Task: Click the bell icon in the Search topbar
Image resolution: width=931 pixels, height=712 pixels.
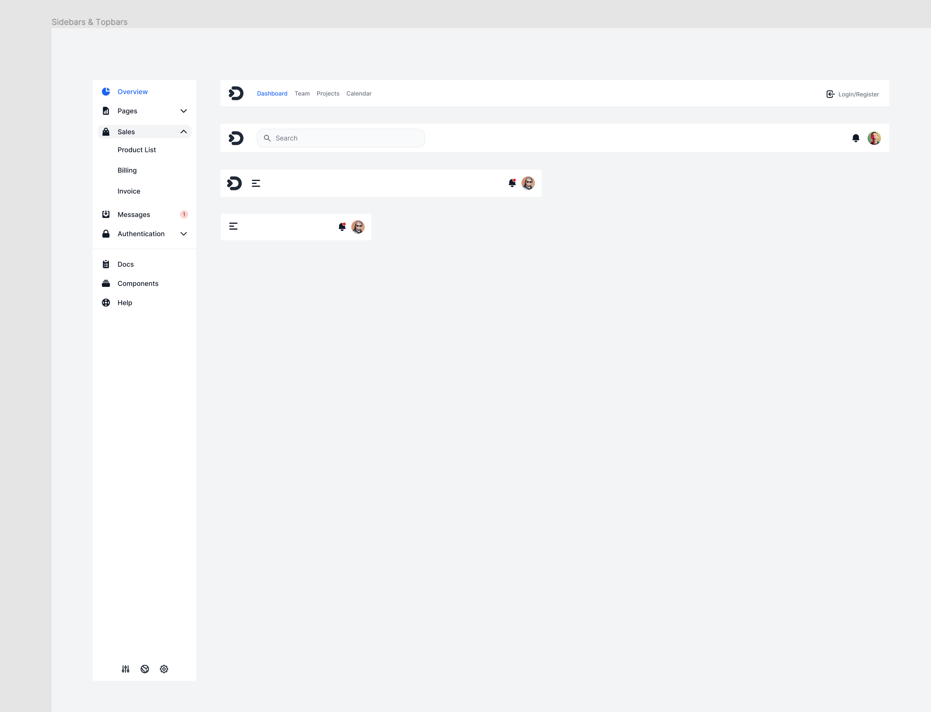Action: click(856, 138)
